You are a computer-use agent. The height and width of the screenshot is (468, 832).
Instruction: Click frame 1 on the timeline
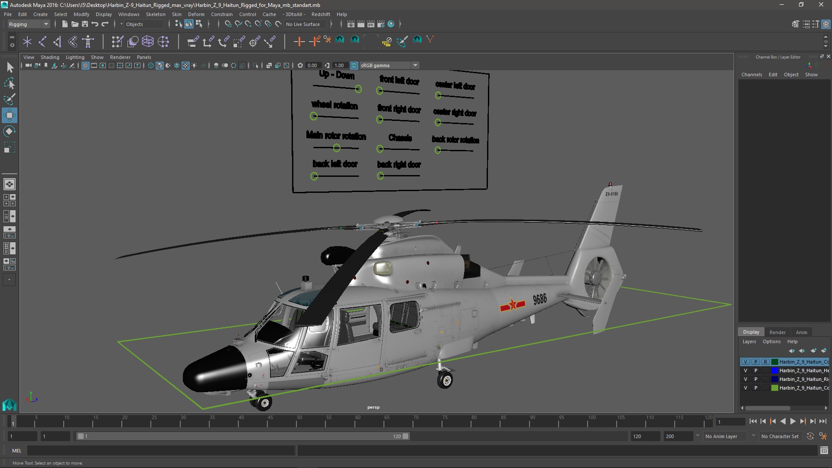13,422
